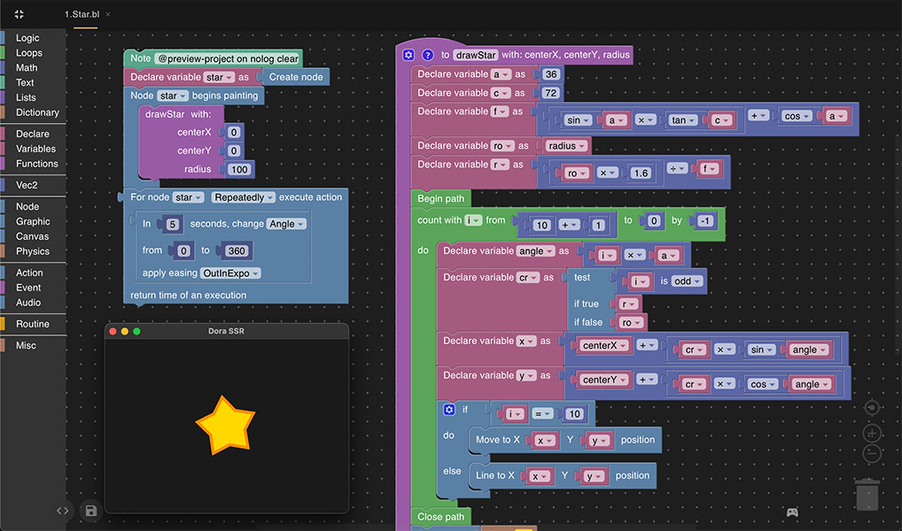
Task: Open the Vec2 category
Action: pyautogui.click(x=27, y=185)
